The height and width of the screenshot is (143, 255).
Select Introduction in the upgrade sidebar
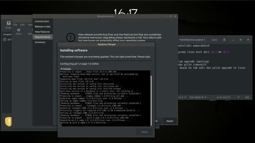42,21
